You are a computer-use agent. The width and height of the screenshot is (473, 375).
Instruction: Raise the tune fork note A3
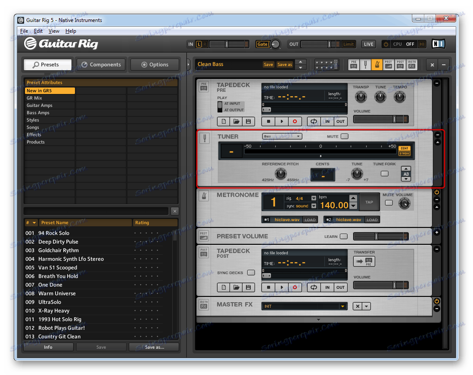[x=406, y=169]
